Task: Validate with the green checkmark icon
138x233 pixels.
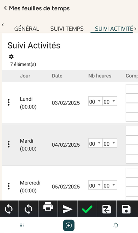Action: pos(87,209)
